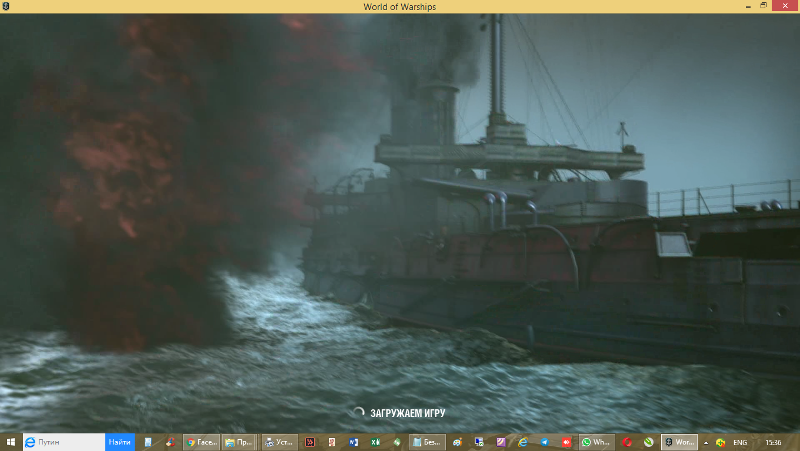
Task: Open the clock showing 15:36
Action: click(774, 443)
